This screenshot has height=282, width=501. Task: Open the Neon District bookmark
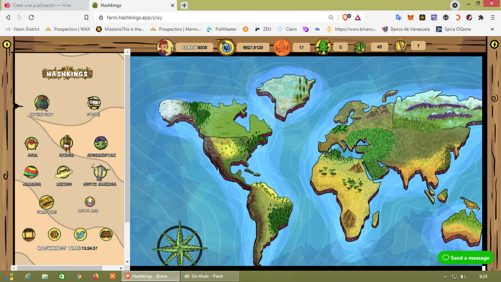pos(23,29)
